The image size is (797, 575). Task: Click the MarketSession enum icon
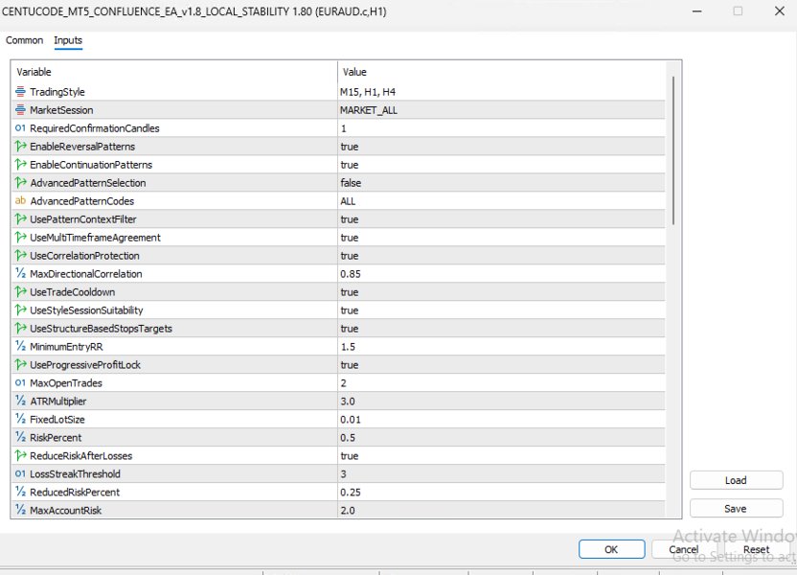[x=20, y=110]
